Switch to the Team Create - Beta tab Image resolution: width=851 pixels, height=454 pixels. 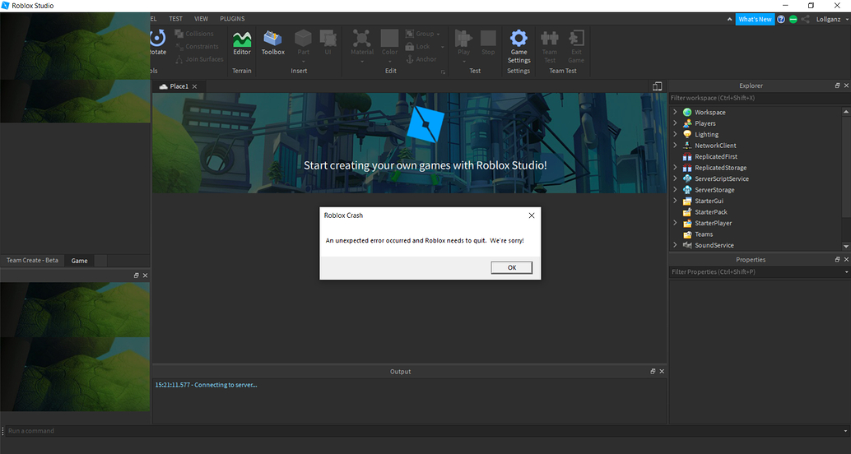(32, 261)
